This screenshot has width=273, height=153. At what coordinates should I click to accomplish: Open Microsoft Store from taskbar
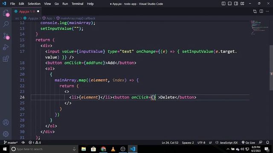(x=93, y=149)
